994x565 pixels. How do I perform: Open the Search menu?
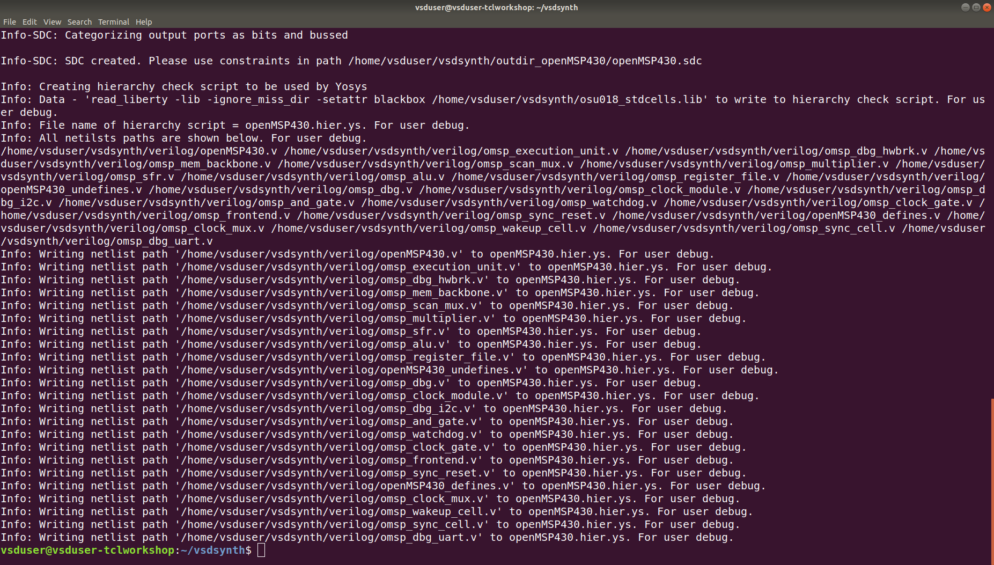(79, 22)
